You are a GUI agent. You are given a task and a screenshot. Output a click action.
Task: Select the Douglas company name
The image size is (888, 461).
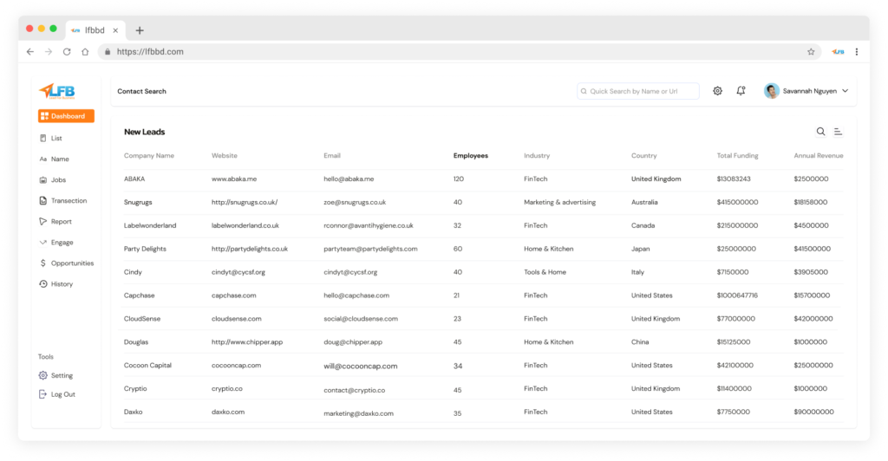tap(136, 342)
